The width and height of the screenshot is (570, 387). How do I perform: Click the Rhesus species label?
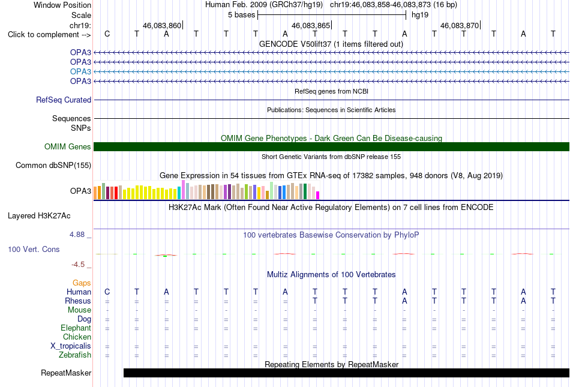pos(78,301)
